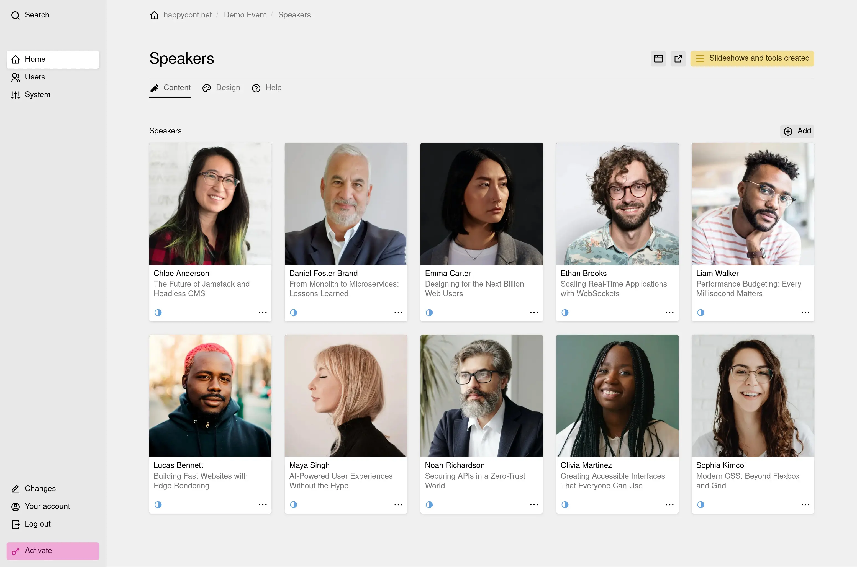
Task: Click 'Creating Accessible Interfaces That Everyone Can Use'
Action: (612, 481)
